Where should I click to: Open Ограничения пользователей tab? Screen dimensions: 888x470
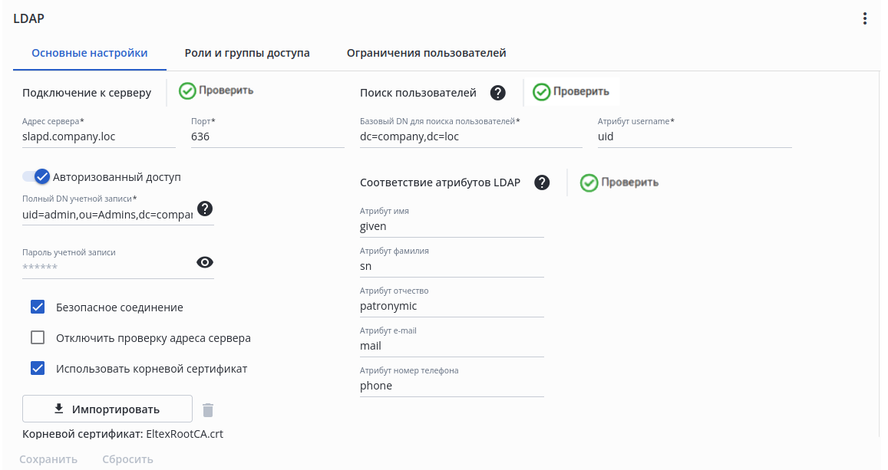click(426, 54)
